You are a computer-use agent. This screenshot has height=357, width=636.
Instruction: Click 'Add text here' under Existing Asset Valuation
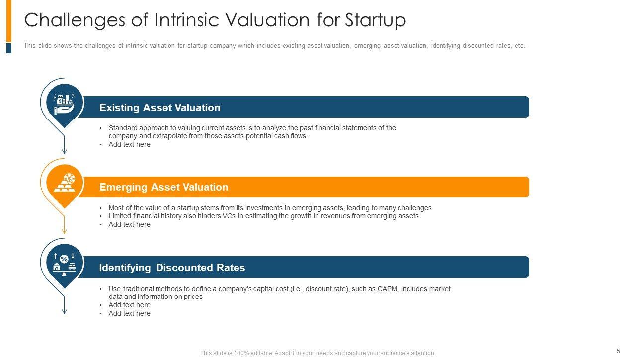point(129,145)
